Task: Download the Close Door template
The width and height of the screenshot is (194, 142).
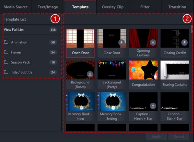Action: pos(121,42)
